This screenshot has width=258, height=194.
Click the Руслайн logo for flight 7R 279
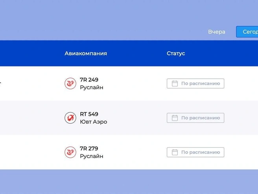pos(70,152)
